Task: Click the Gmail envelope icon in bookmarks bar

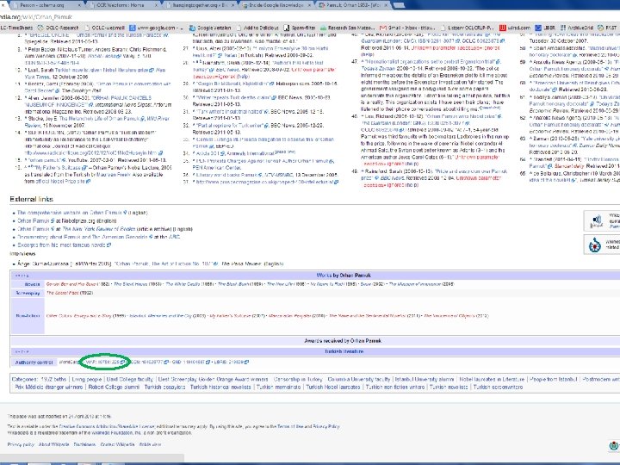Action: pyautogui.click(x=382, y=28)
